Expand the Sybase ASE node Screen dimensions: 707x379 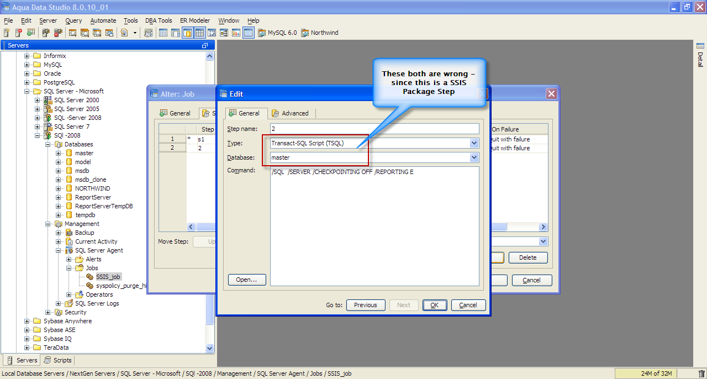click(27, 330)
